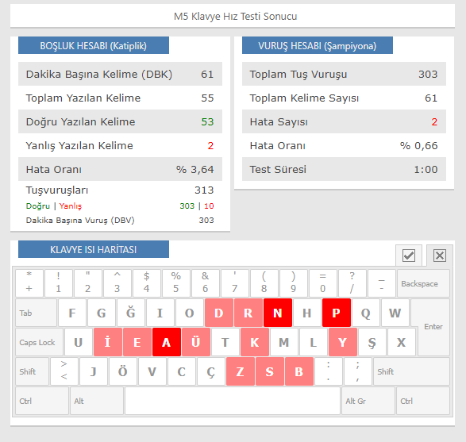Click the M key
The height and width of the screenshot is (442, 466).
point(284,342)
